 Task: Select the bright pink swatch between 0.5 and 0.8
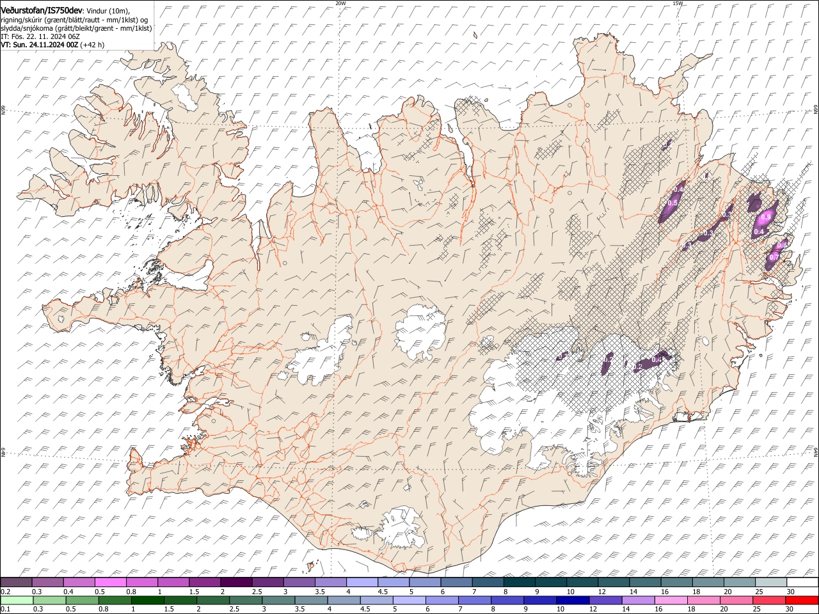point(110,583)
